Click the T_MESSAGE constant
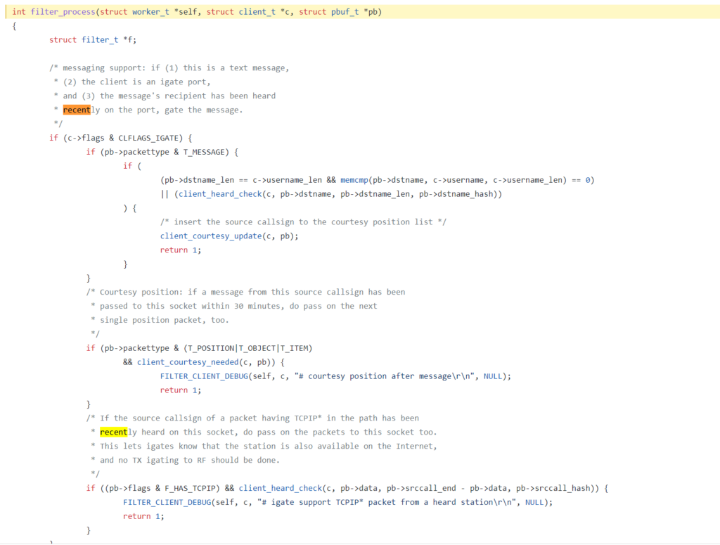 204,152
